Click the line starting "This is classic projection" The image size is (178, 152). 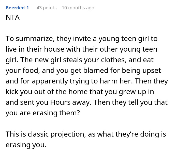[86, 134]
